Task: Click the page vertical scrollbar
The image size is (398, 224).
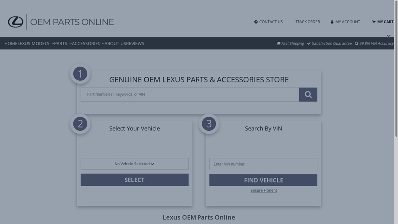Action: point(396,69)
